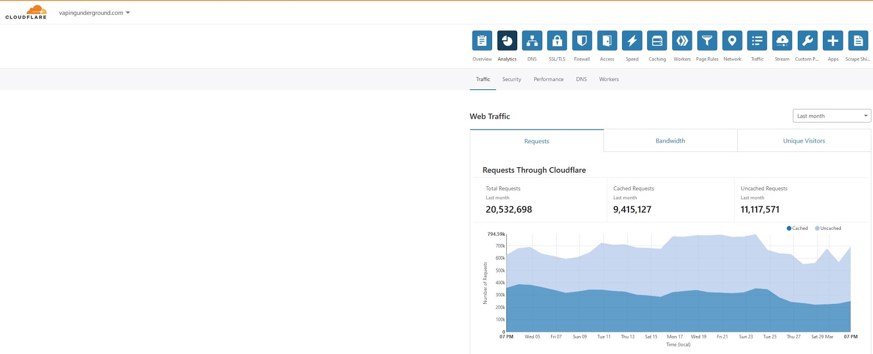Toggle the Cached series in chart legend
873x354 pixels.
point(797,228)
